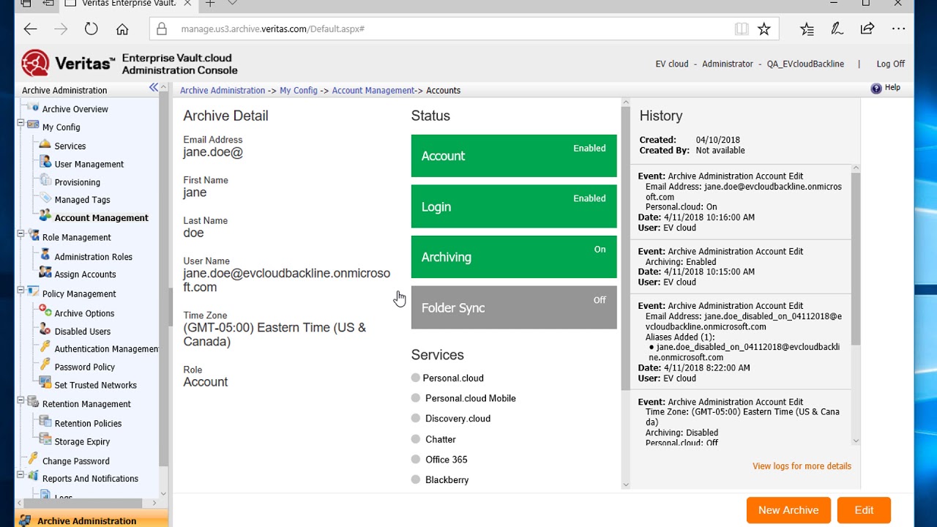Collapse the My Config tree node
Image resolution: width=937 pixels, height=527 pixels.
[20, 127]
